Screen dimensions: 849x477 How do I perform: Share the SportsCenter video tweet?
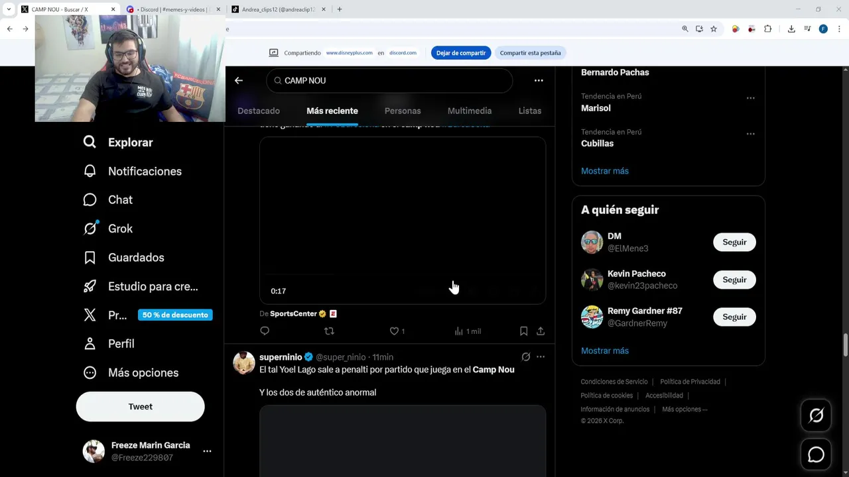(541, 331)
